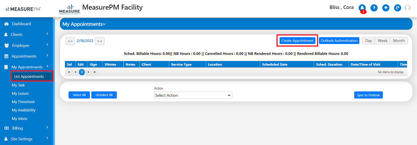Click the UnSelect All button
The height and width of the screenshot is (145, 417).
click(104, 95)
